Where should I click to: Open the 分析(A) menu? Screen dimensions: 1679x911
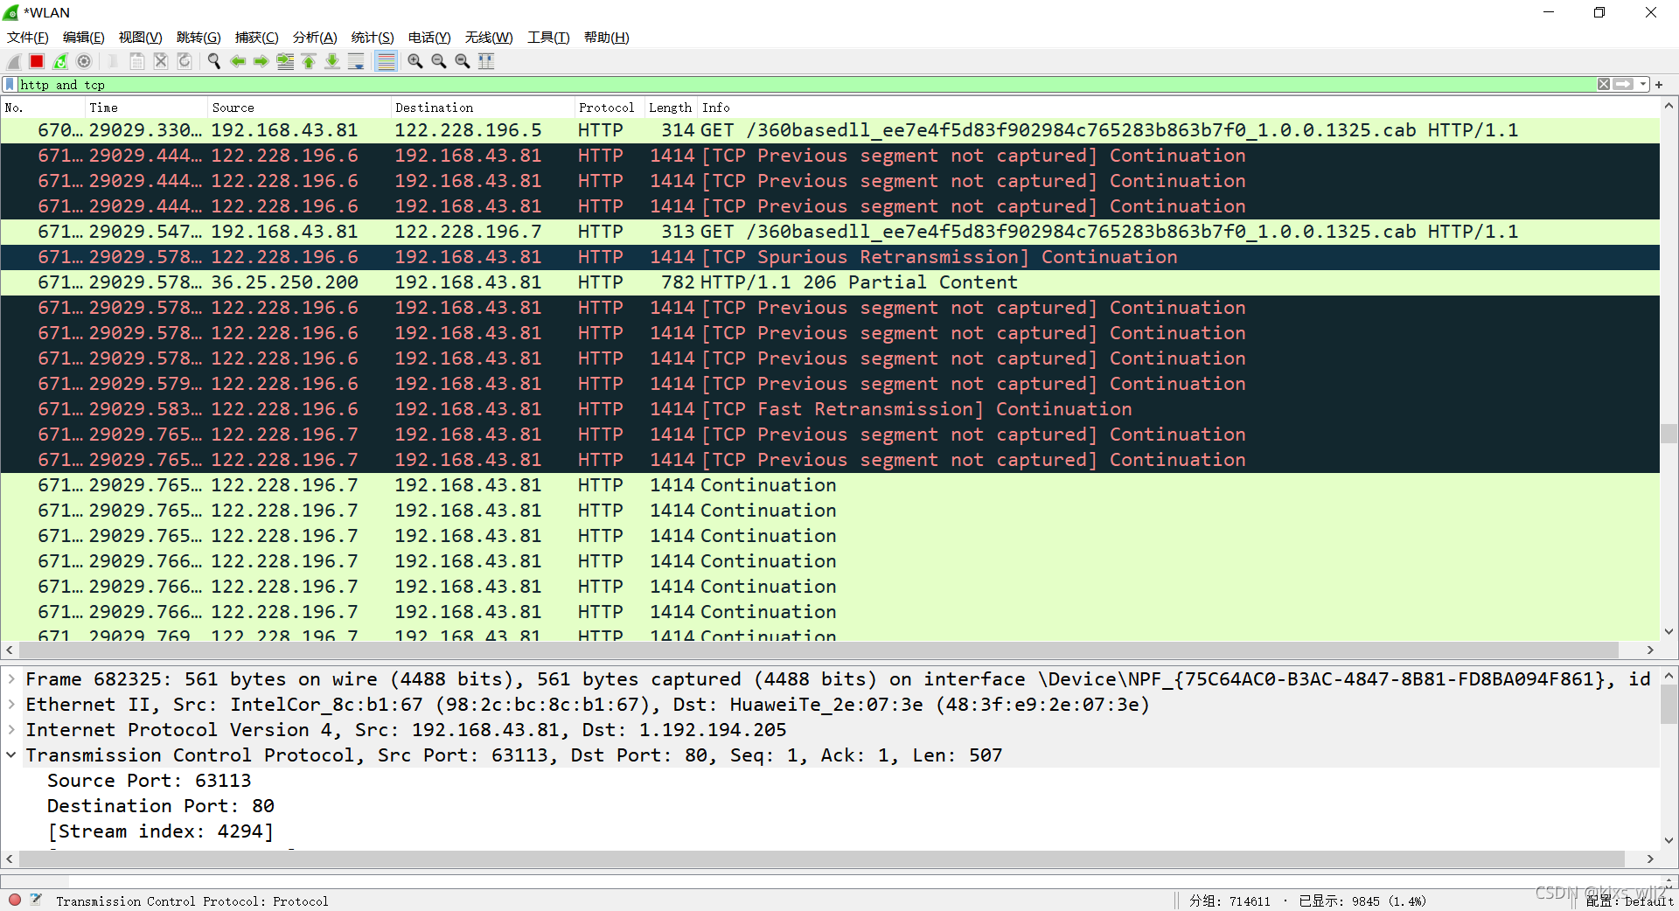pos(315,38)
